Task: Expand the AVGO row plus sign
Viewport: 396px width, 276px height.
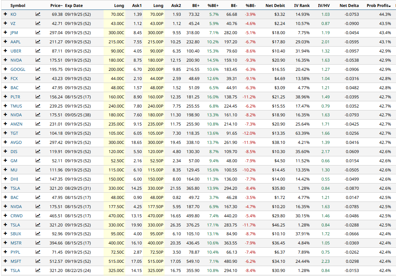Action: click(x=5, y=142)
